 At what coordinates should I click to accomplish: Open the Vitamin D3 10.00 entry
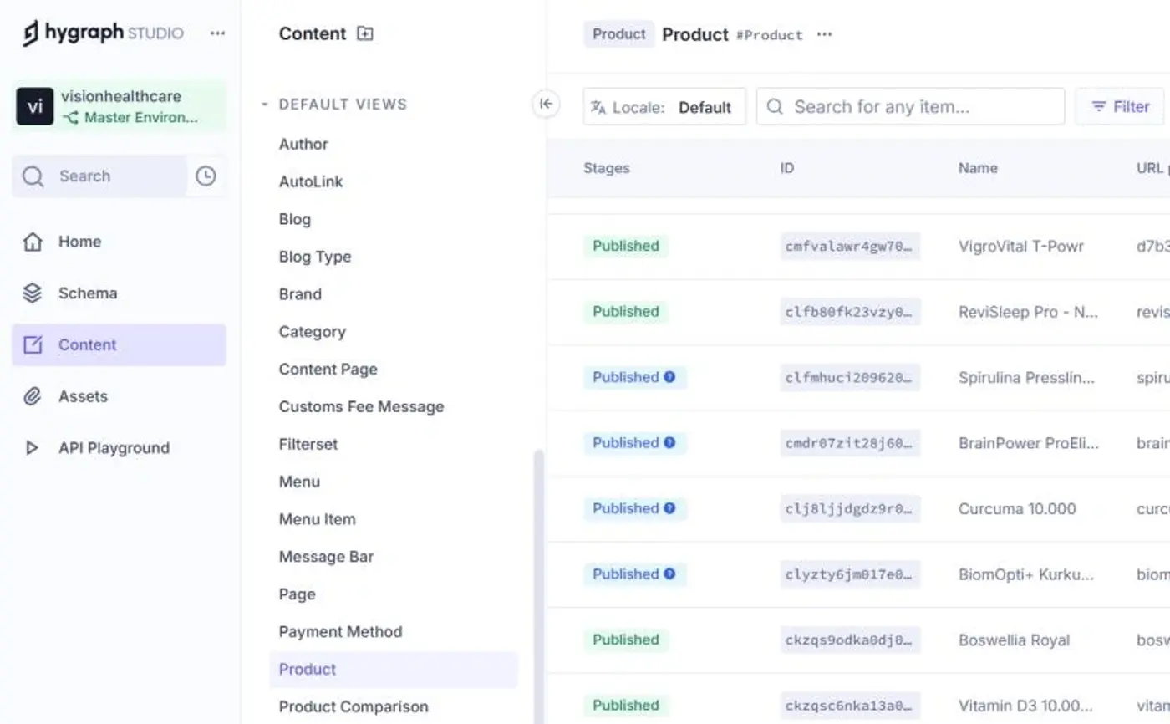pos(1025,706)
